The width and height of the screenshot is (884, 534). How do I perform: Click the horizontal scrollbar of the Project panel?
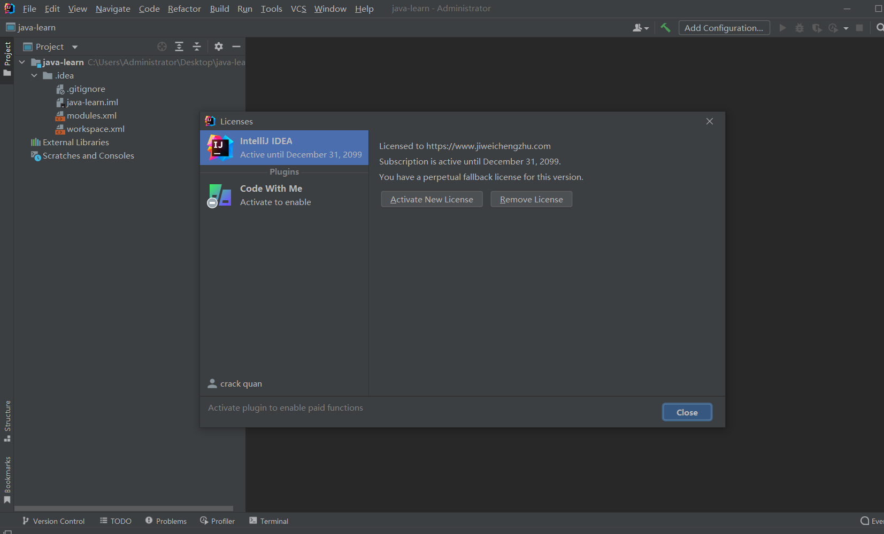124,508
